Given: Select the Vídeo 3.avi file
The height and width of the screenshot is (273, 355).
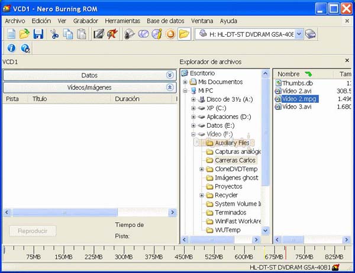Looking at the screenshot, I should point(296,106).
